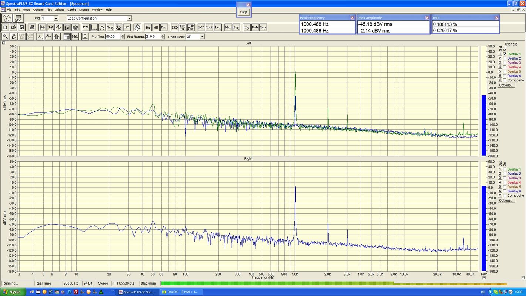Screen dimensions: 526x296
Task: Click the SNR measurement icon
Action: [209, 27]
